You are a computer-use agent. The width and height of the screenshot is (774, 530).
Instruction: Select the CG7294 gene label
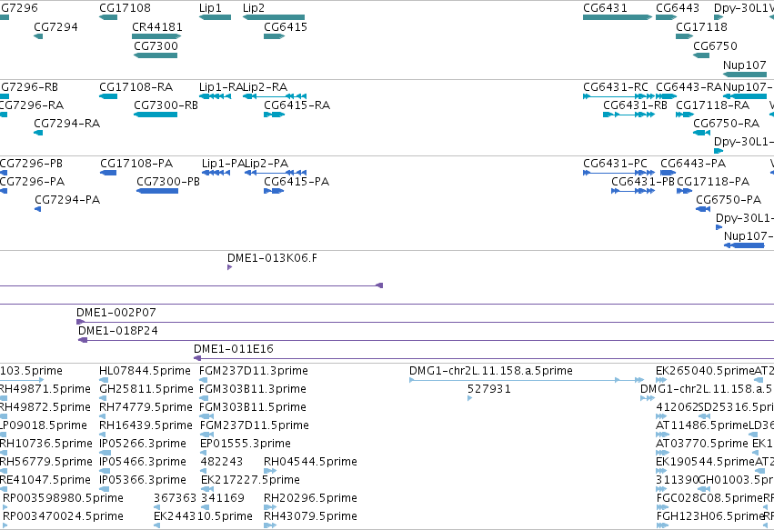[55, 27]
